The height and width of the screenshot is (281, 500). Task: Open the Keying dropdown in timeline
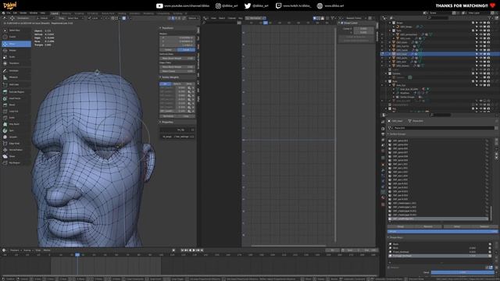click(28, 251)
